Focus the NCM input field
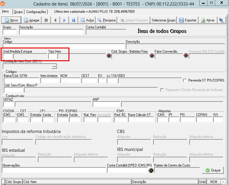The height and width of the screenshot is (185, 229). click(70, 80)
